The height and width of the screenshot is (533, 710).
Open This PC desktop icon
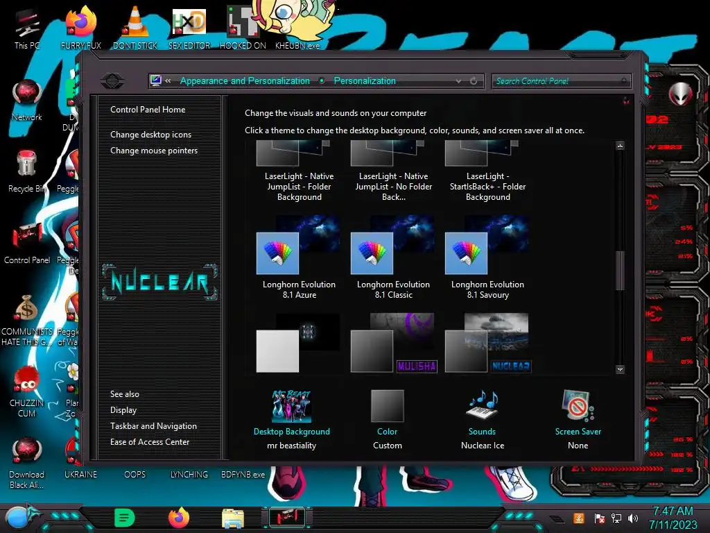click(27, 29)
